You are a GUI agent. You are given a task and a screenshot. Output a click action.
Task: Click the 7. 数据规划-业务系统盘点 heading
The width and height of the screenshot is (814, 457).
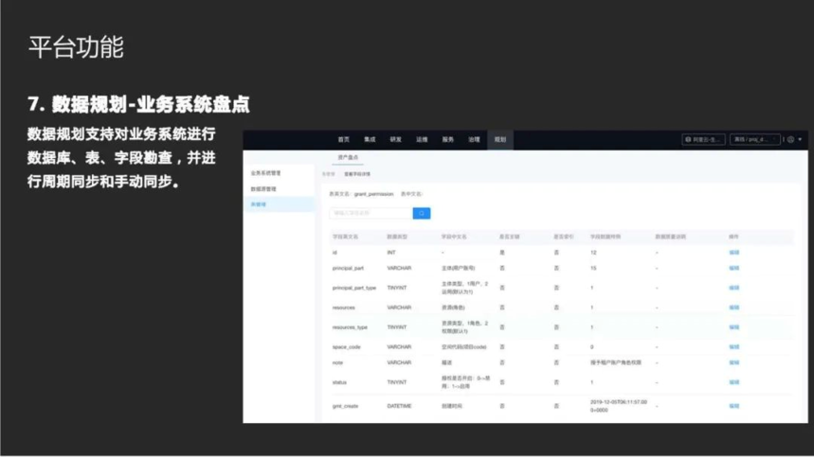click(138, 104)
